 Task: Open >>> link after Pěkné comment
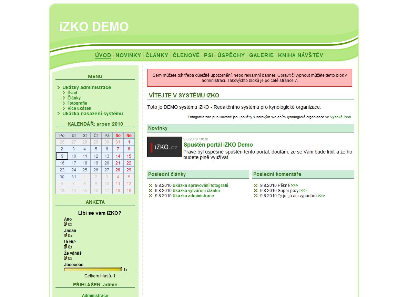point(294,185)
